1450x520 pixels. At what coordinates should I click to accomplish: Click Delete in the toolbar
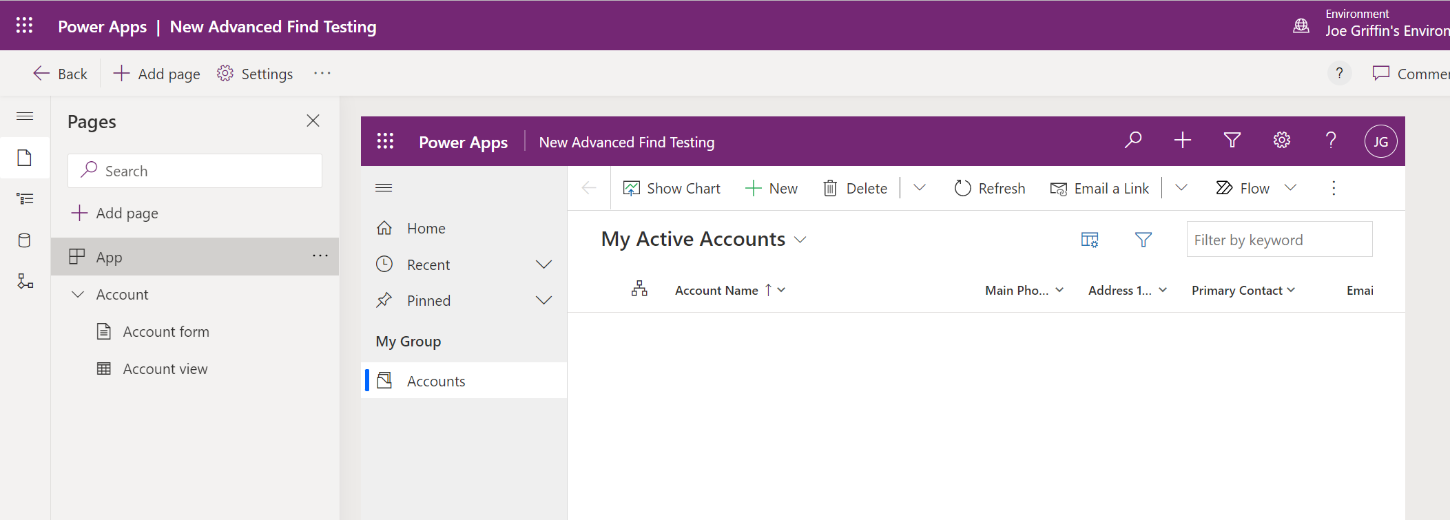[x=855, y=188]
